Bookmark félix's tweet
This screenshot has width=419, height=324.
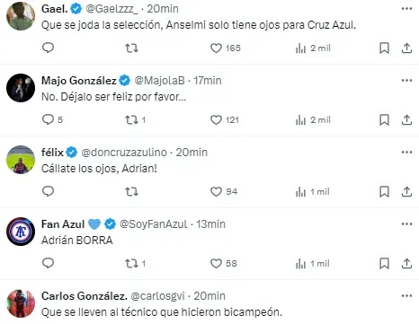tap(384, 191)
